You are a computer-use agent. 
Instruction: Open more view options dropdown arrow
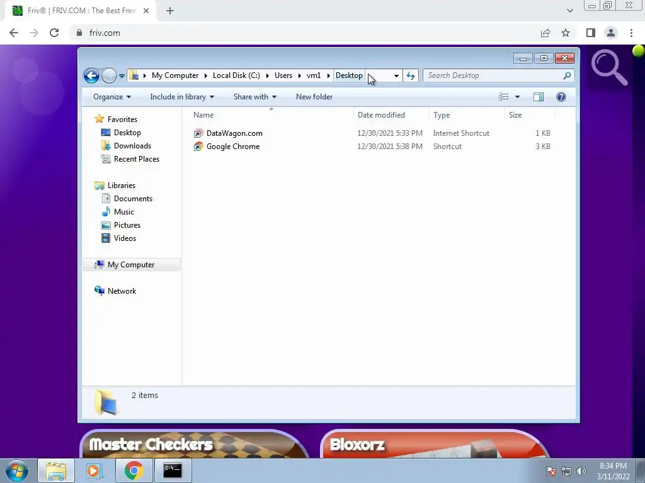(x=518, y=97)
